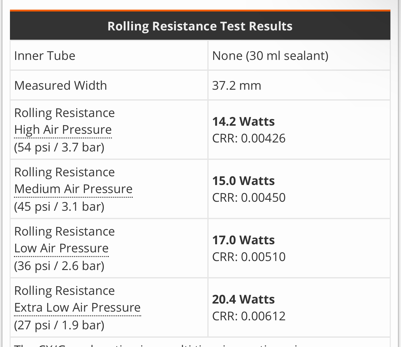This screenshot has height=347, width=401.
Task: Select the CRR: 0.00612 value
Action: [249, 316]
